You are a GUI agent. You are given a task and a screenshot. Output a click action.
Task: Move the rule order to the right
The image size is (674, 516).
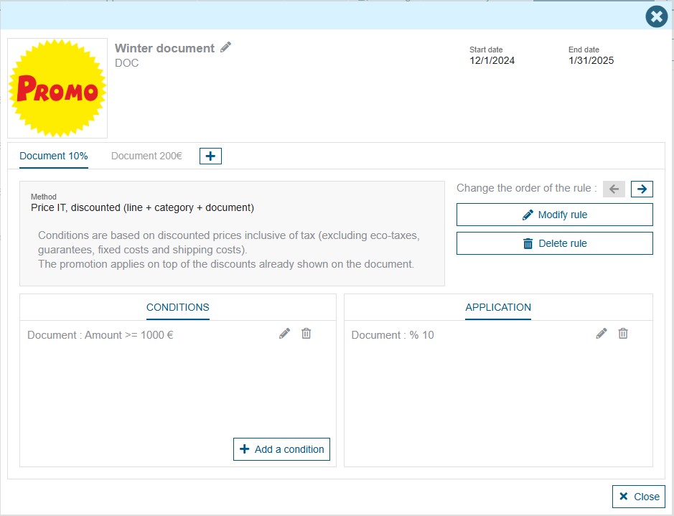click(642, 189)
